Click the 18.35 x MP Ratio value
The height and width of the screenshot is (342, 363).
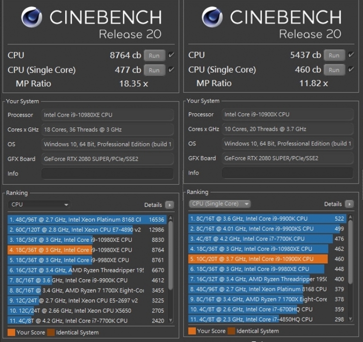(133, 84)
